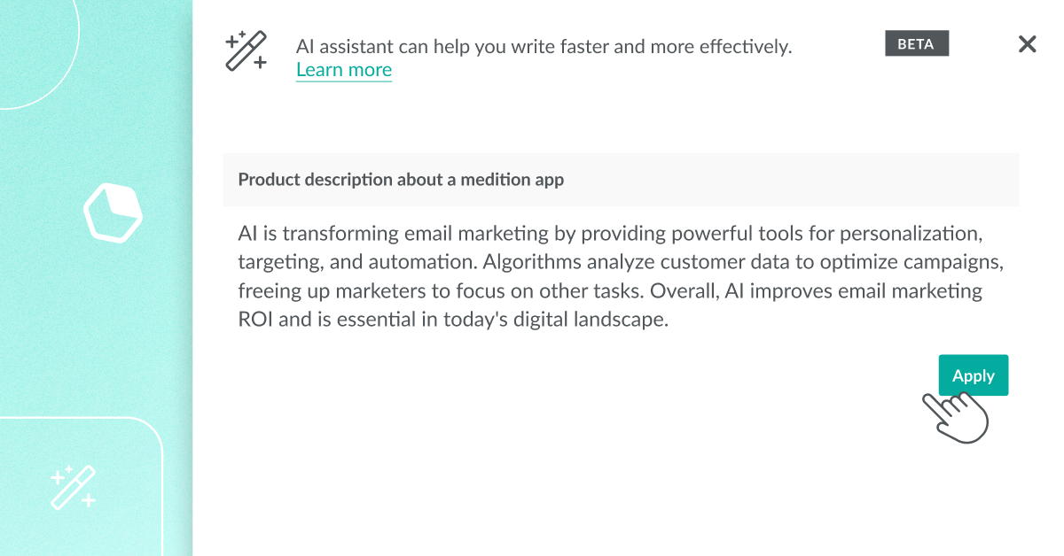Focus the Product description prompt field
The width and height of the screenshot is (1064, 556).
point(621,180)
